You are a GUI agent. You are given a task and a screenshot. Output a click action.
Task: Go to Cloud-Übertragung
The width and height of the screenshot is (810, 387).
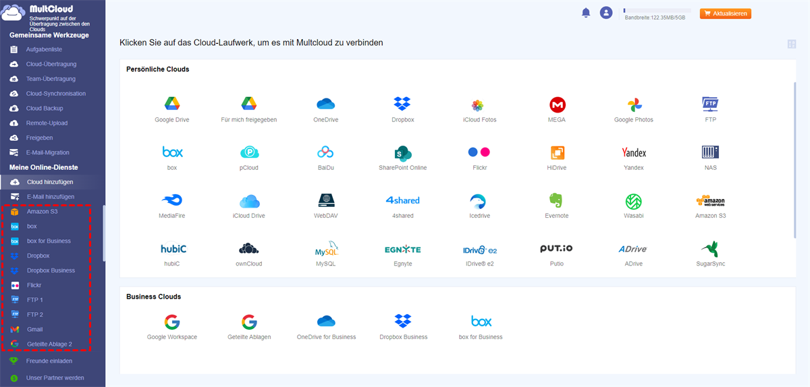tap(53, 64)
